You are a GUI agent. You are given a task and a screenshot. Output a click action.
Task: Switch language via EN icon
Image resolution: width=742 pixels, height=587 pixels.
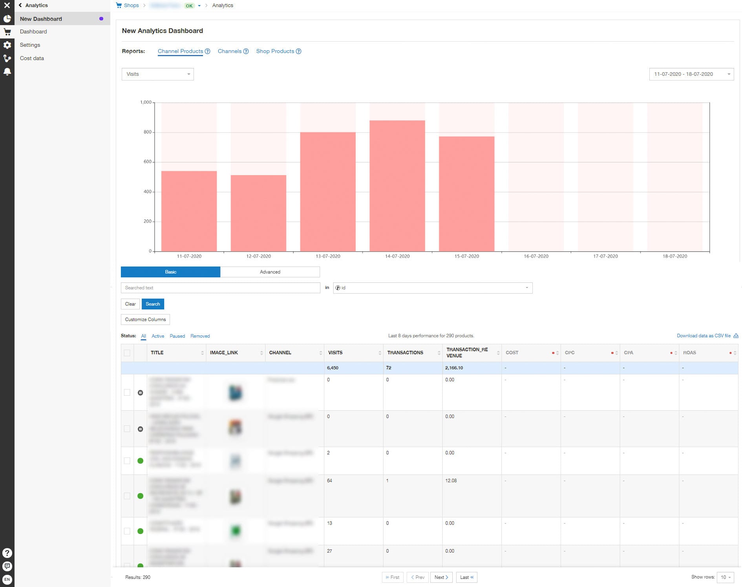coord(7,580)
